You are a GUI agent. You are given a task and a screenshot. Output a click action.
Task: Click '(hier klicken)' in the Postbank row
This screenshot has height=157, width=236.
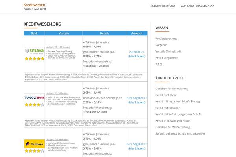tap(136, 148)
